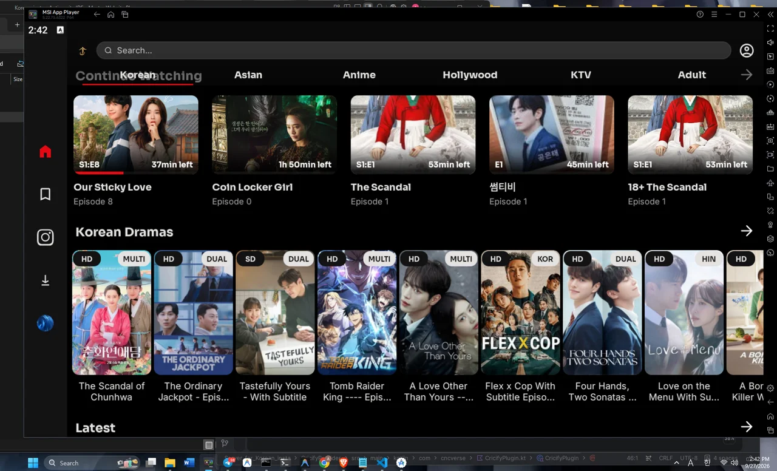Click 'Tastefully Yours - With Subtitle' caption
The height and width of the screenshot is (471, 777).
point(275,391)
